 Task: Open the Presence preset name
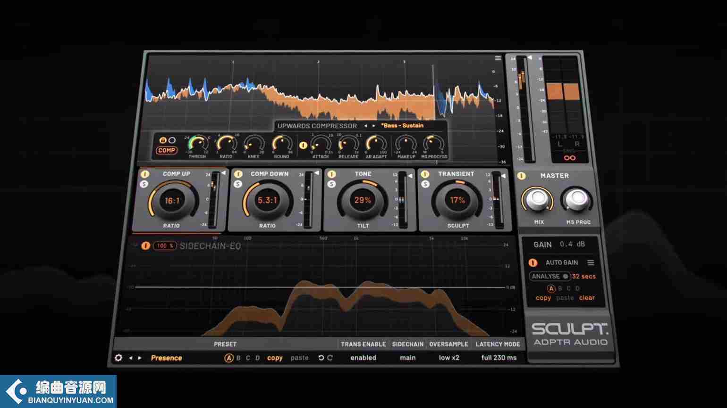[x=166, y=358]
